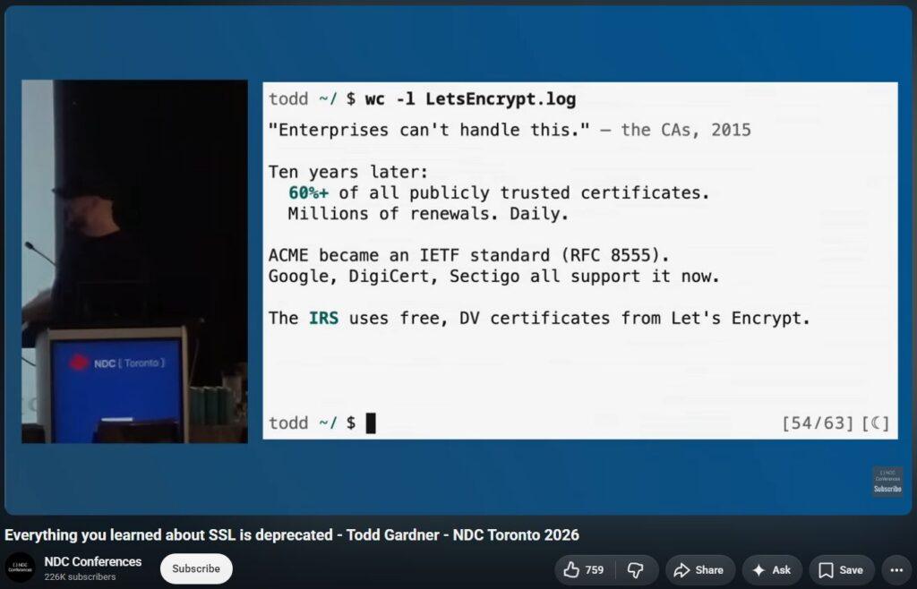Click the NDC Subscribe watermark in video

click(x=887, y=482)
